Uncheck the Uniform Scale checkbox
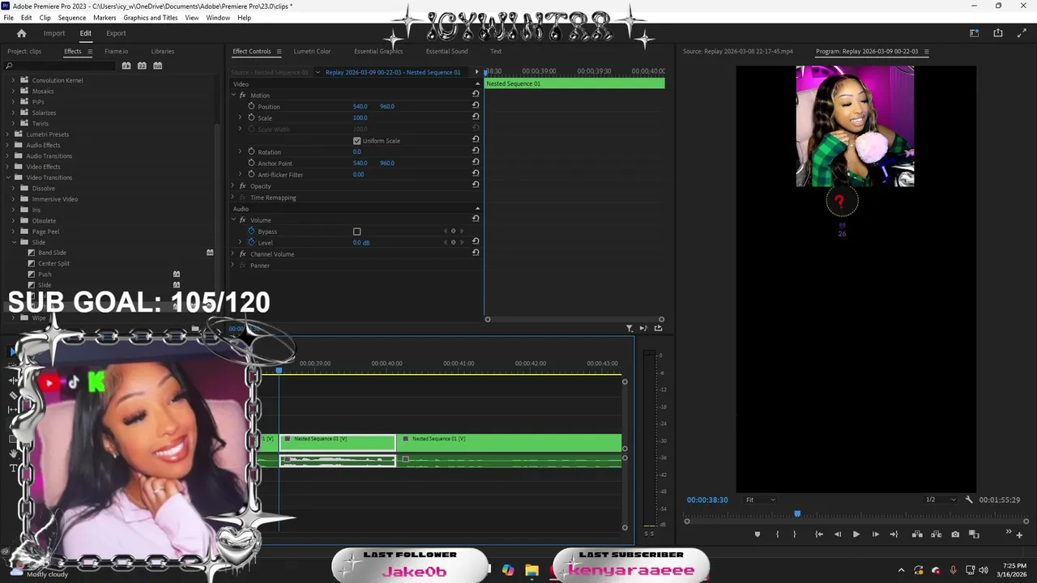 click(356, 141)
